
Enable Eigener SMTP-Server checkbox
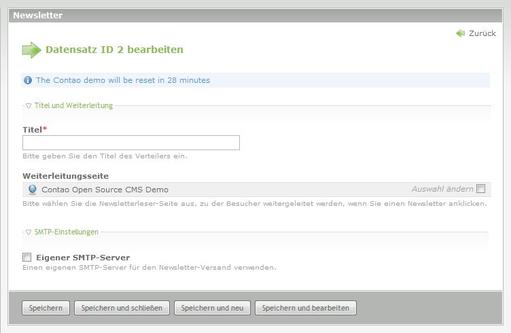(27, 258)
